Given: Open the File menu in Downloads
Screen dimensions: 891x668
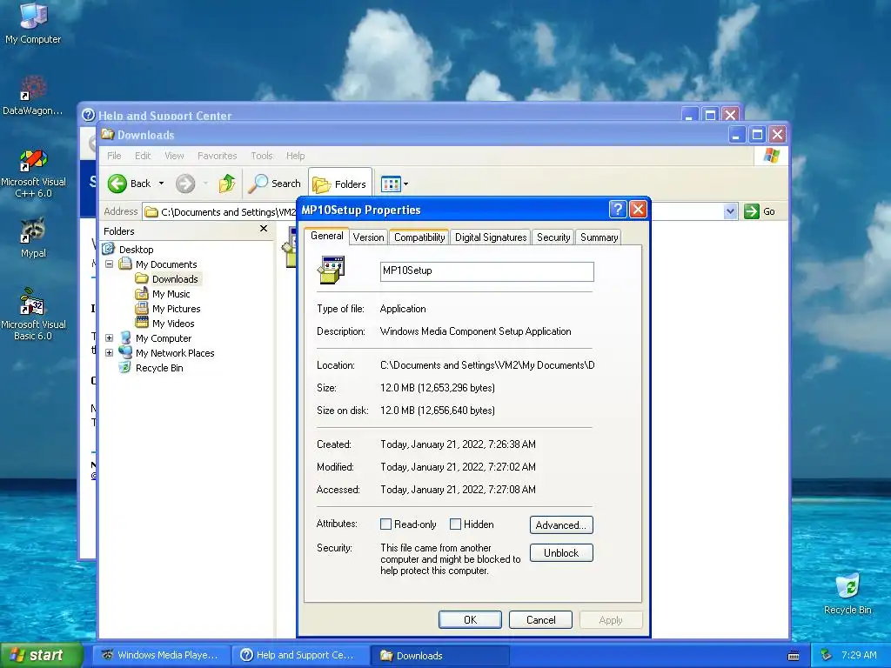Looking at the screenshot, I should (114, 156).
